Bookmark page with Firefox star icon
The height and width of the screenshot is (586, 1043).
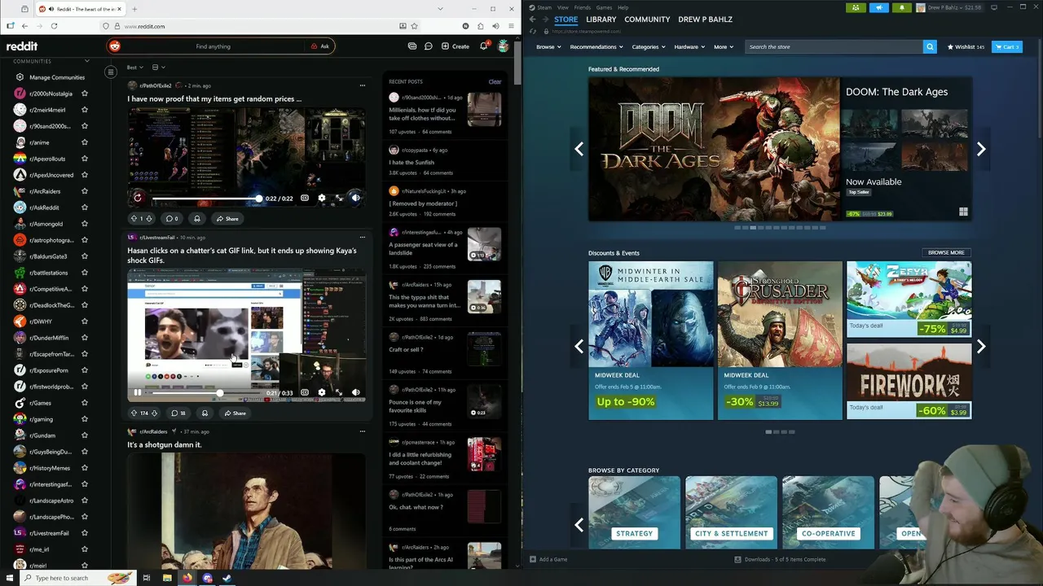tap(415, 26)
